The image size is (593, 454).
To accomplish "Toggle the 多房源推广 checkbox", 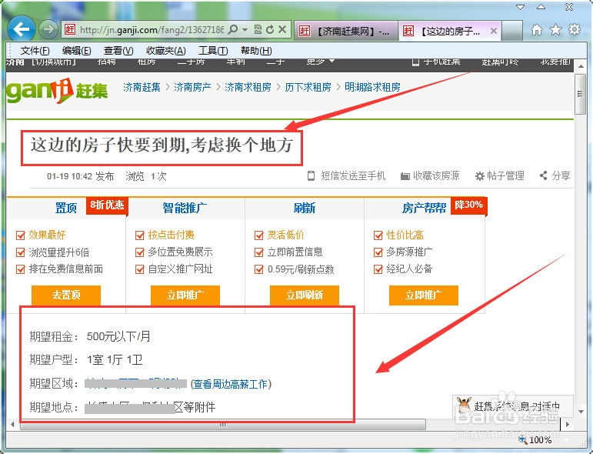I will coord(378,252).
